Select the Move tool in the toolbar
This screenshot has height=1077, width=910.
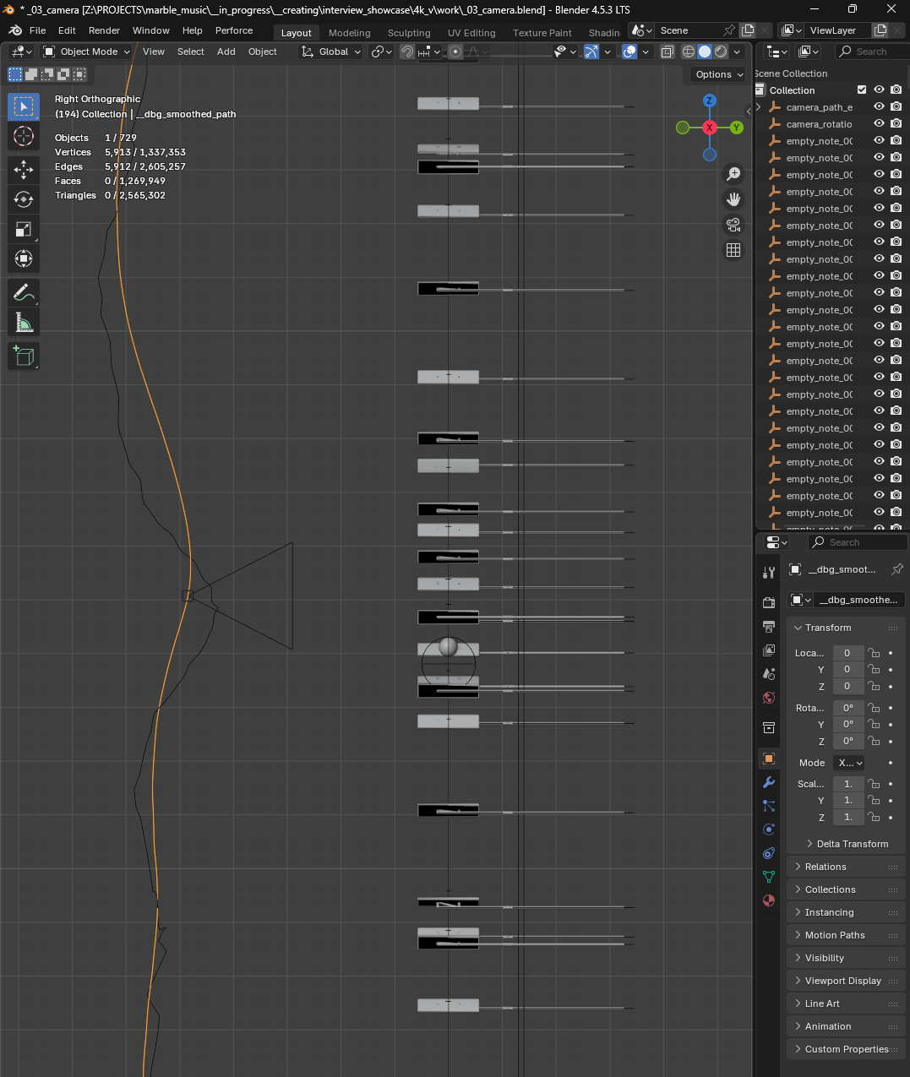point(23,169)
